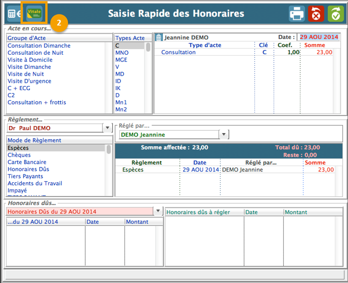
Task: Select Visite à Domicile in act groups
Action: pyautogui.click(x=30, y=60)
